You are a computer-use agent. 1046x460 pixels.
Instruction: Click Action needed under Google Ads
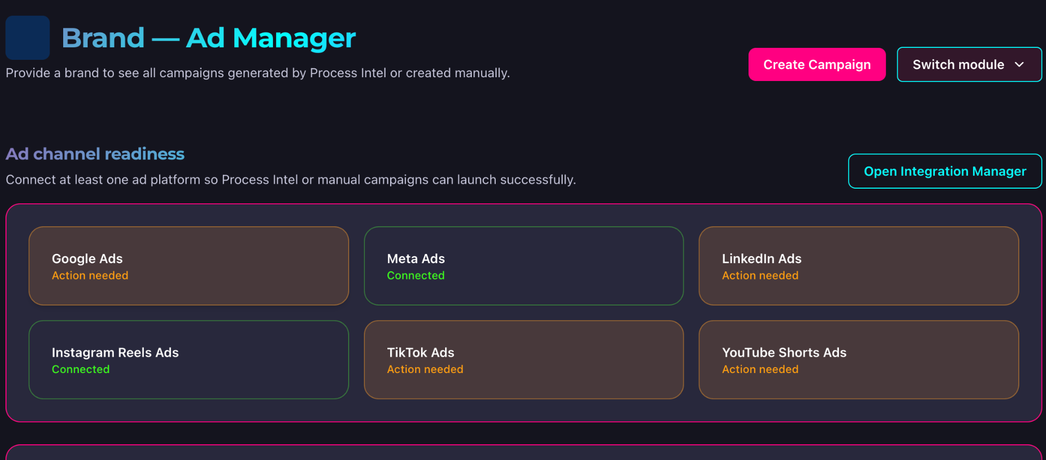pos(90,276)
